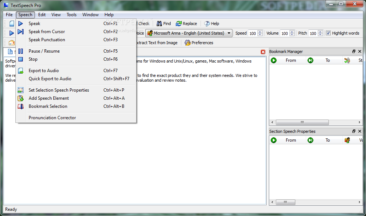This screenshot has width=366, height=216.
Task: Click the red Bookmark Selection book icon
Action: click(21, 106)
